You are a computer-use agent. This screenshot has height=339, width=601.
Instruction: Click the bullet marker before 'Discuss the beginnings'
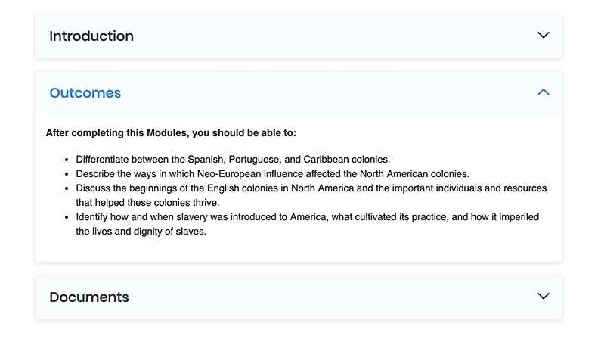coord(67,188)
